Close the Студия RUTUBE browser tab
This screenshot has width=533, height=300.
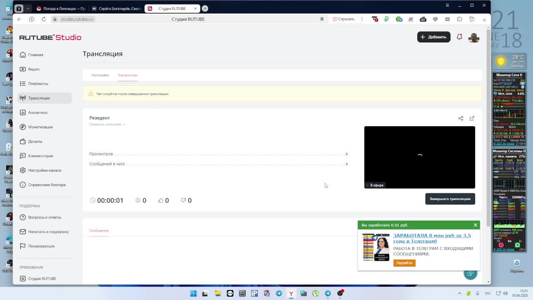pos(195,8)
